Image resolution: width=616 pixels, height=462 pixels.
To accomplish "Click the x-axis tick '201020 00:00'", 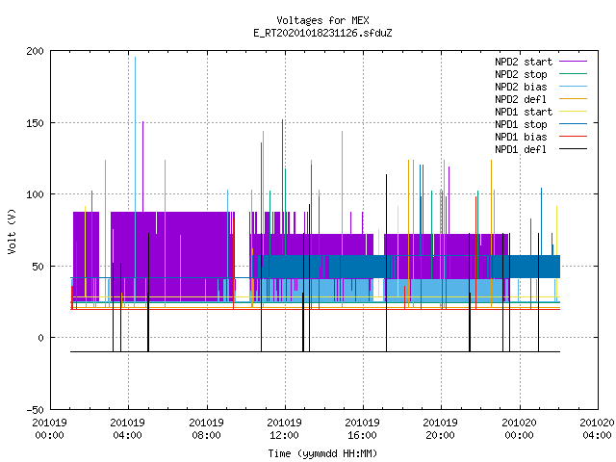I will [x=520, y=429].
